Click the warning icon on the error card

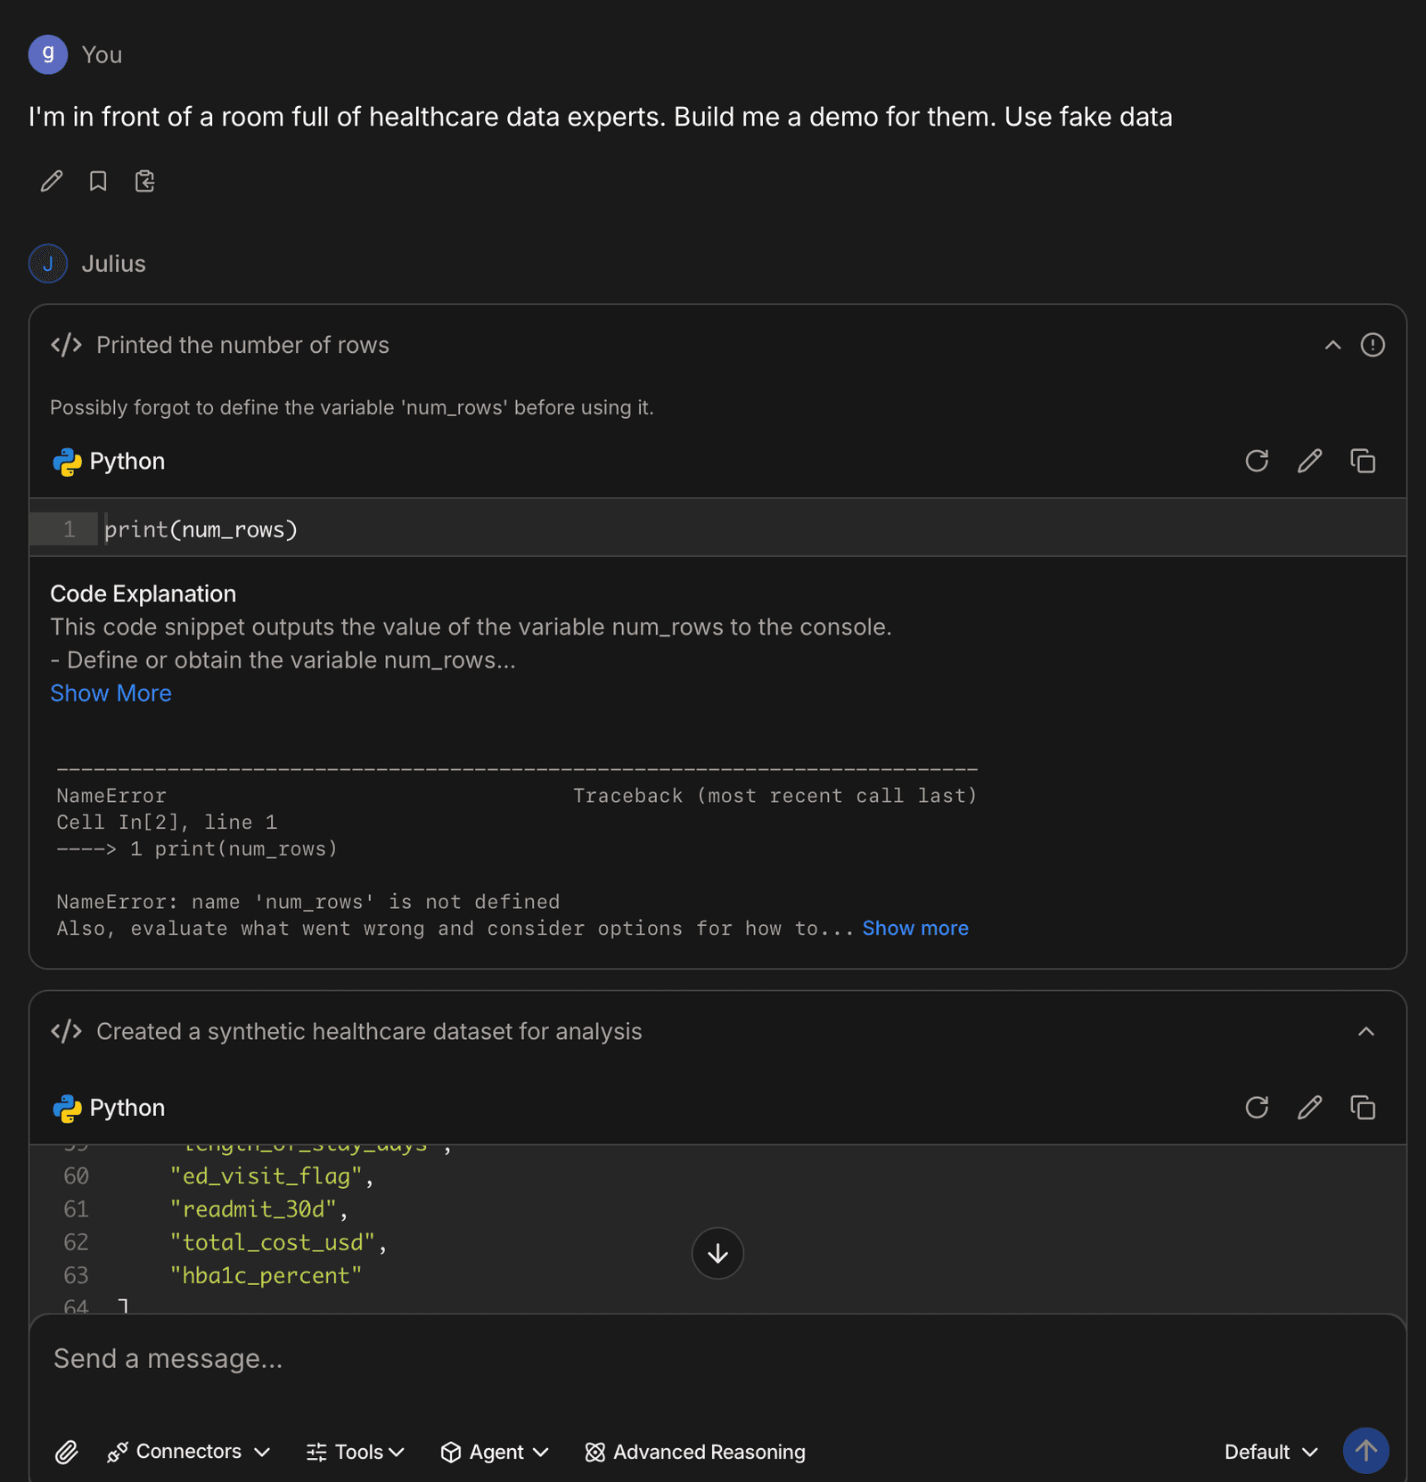tap(1373, 346)
